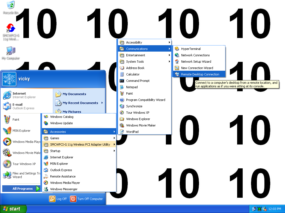Click the disconnected network tray icon
This screenshot has width=285, height=213.
(x=264, y=209)
